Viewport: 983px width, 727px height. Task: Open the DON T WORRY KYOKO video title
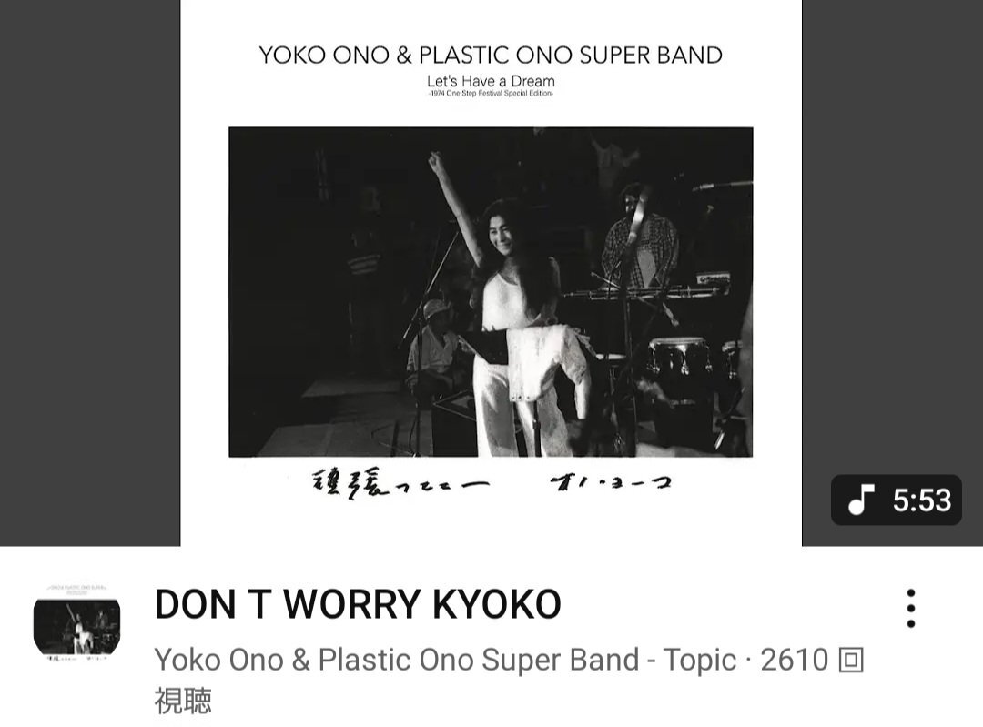click(358, 604)
